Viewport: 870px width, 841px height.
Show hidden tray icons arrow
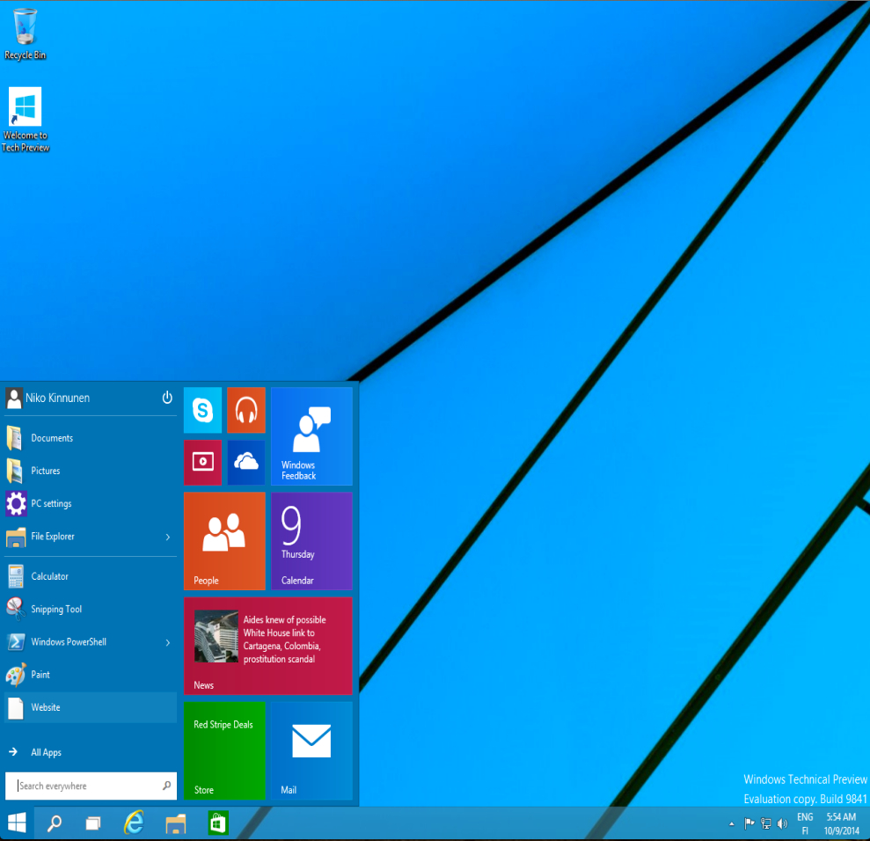point(731,823)
